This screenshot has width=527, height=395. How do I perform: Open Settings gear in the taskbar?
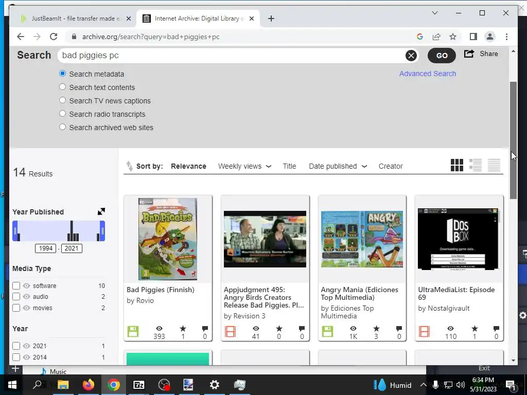(215, 385)
